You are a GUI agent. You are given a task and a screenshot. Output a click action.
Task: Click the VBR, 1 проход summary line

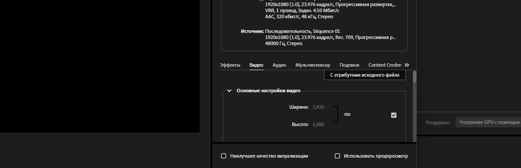point(302,10)
